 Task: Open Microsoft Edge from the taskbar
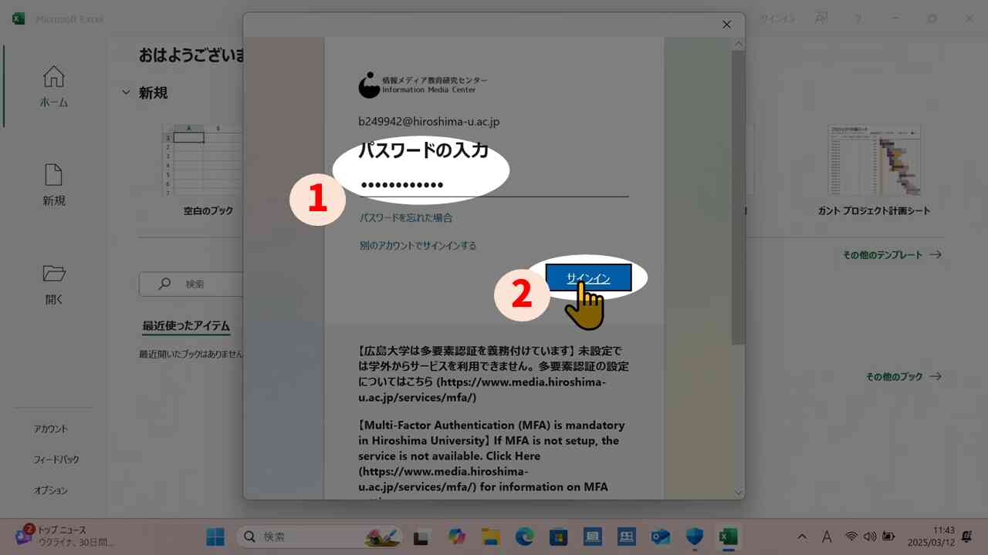tap(525, 536)
